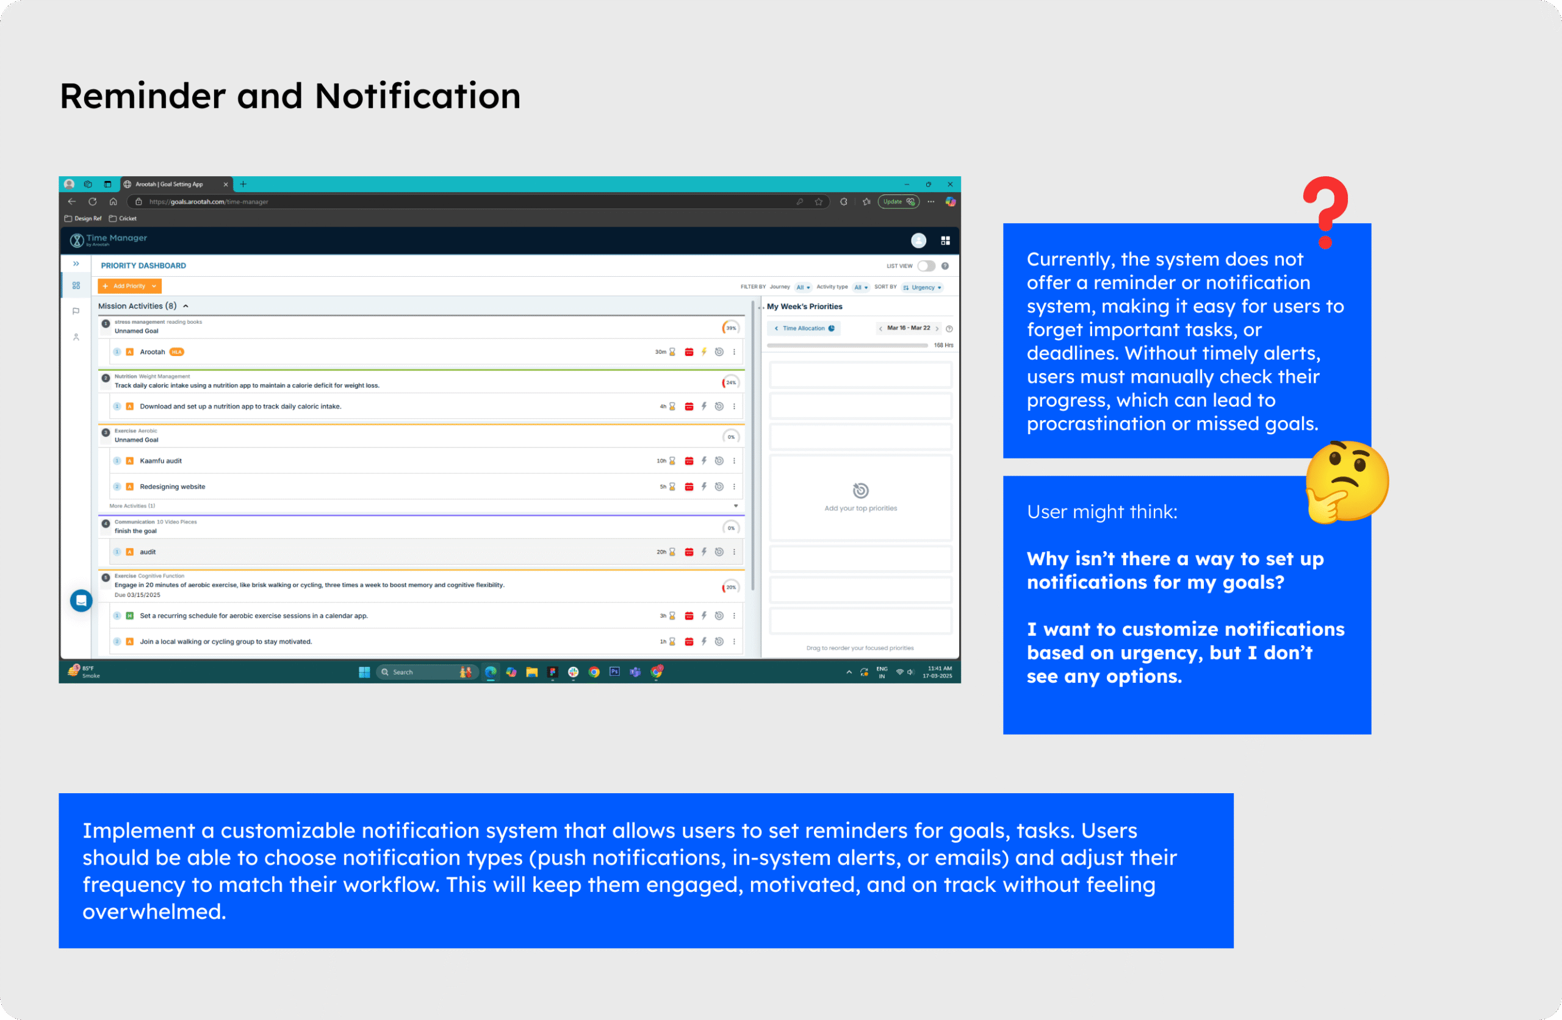
Task: Open three-dot menu on Download nutrition app row
Action: pos(735,407)
